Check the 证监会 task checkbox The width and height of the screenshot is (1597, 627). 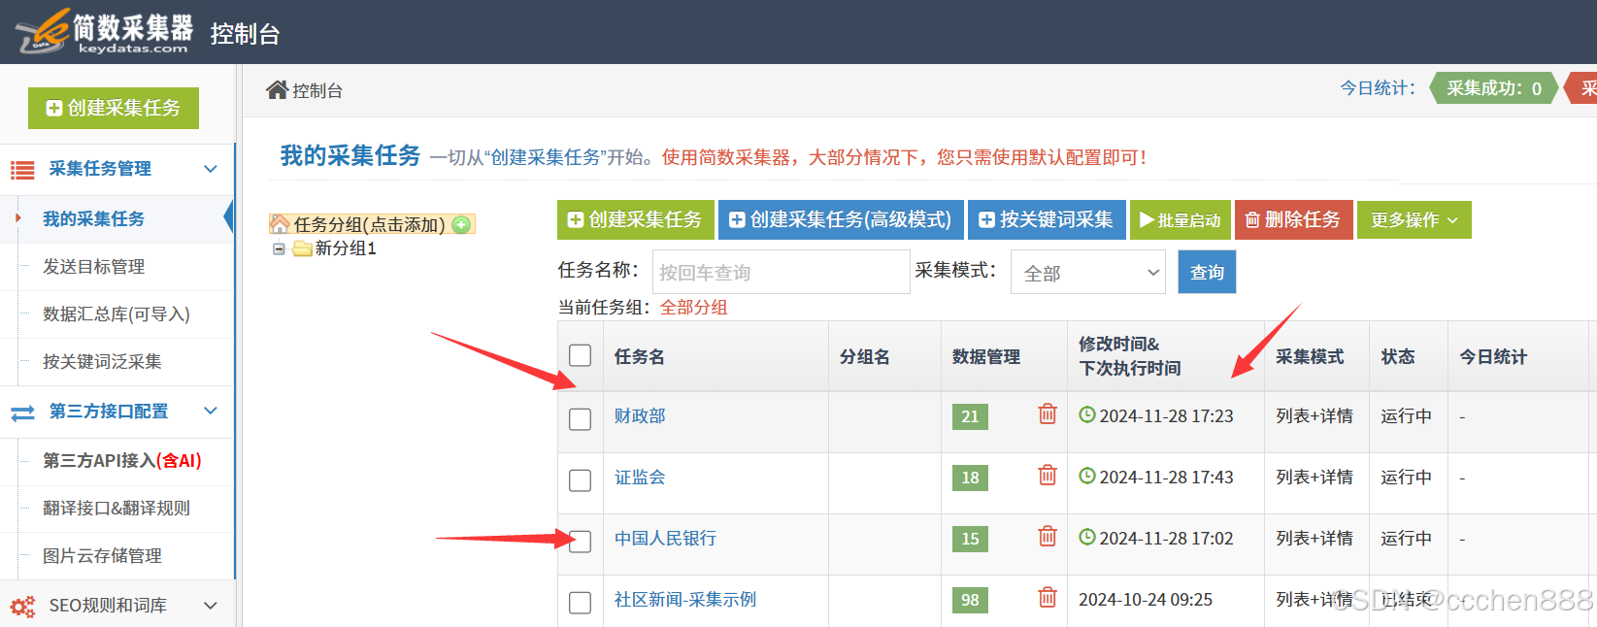pos(581,480)
